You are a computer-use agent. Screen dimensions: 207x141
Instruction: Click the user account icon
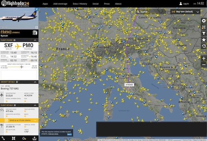tap(181, 4)
